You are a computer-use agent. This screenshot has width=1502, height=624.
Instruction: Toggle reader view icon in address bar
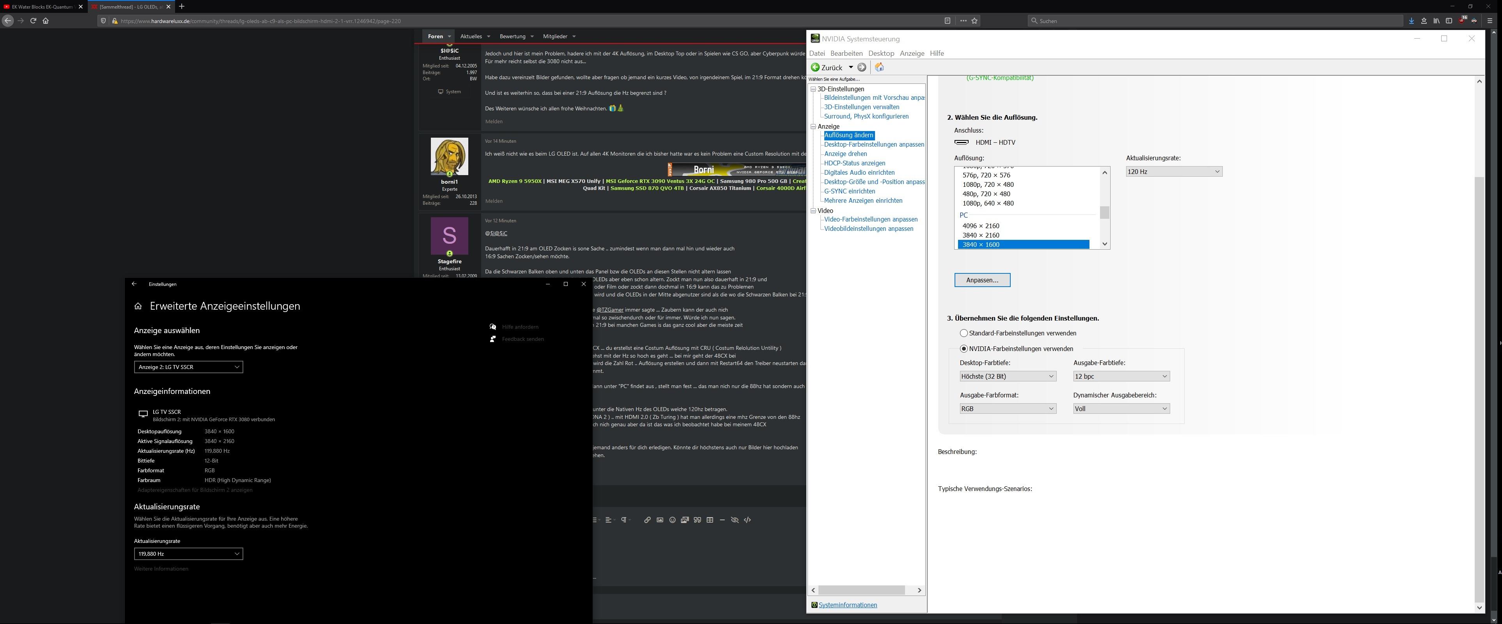(948, 20)
